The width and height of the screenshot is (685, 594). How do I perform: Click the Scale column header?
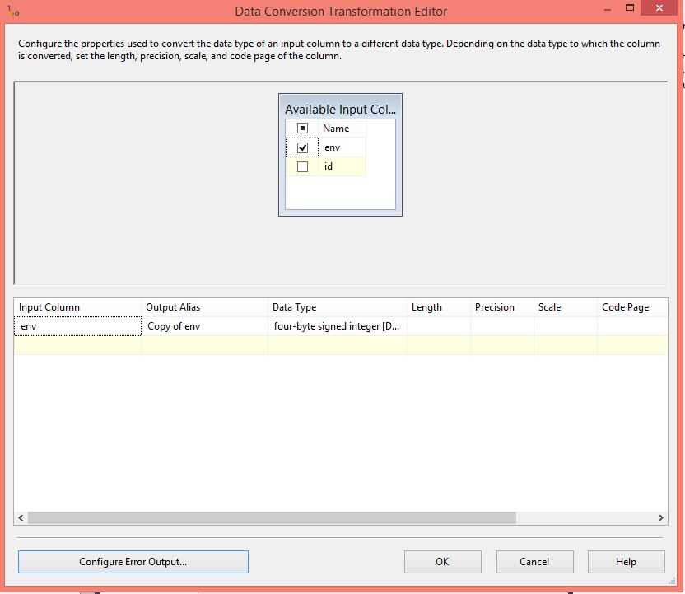566,307
